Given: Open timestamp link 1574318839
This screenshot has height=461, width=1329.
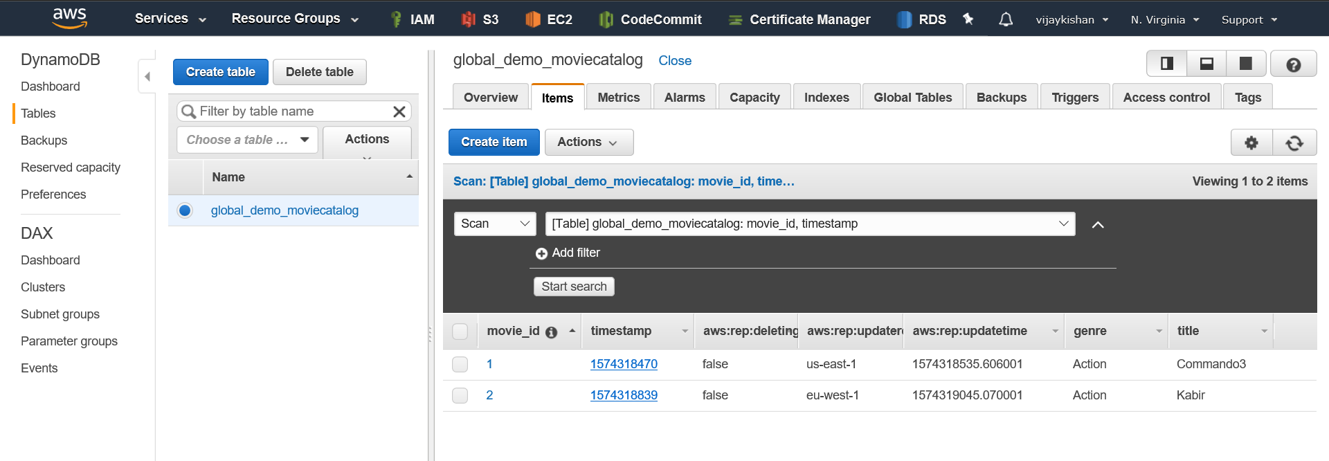Looking at the screenshot, I should [624, 395].
